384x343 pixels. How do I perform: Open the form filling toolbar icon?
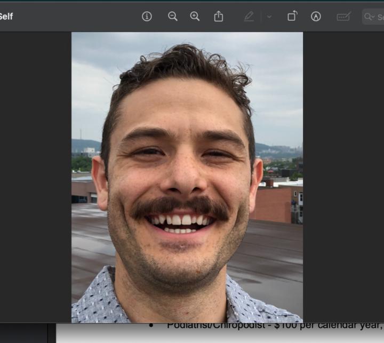(x=343, y=17)
